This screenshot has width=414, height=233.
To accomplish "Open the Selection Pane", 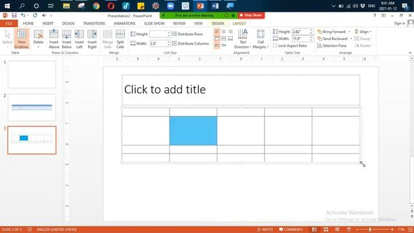I will (x=332, y=46).
